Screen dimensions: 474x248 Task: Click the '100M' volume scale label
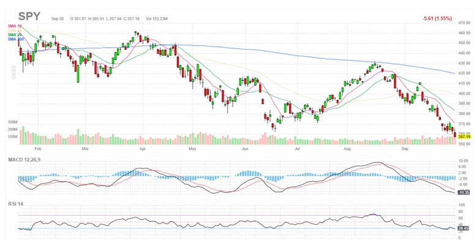pyautogui.click(x=13, y=137)
